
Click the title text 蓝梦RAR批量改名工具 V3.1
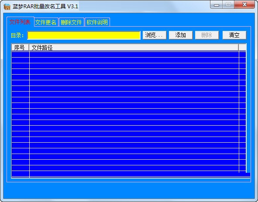(x=45, y=7)
